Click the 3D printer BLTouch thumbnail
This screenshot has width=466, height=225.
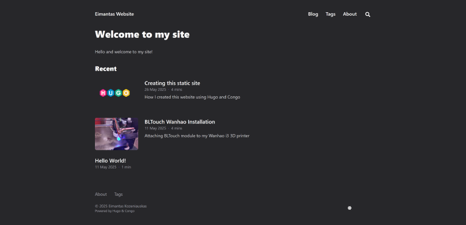pos(116,133)
